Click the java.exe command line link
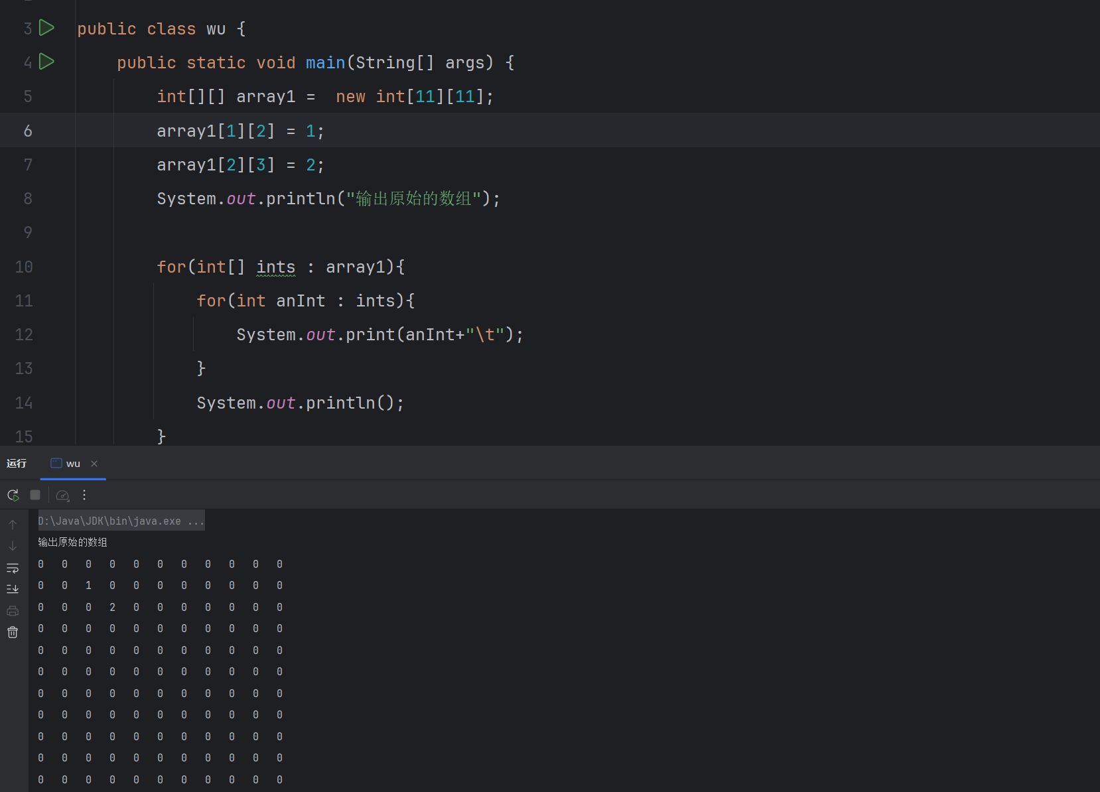 121,521
